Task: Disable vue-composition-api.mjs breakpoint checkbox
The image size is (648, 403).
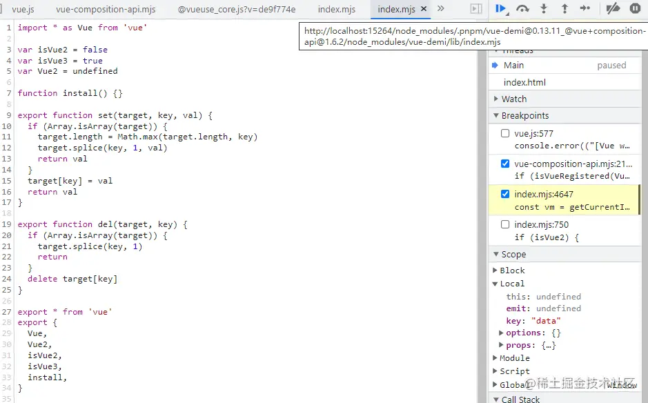Action: click(x=505, y=164)
